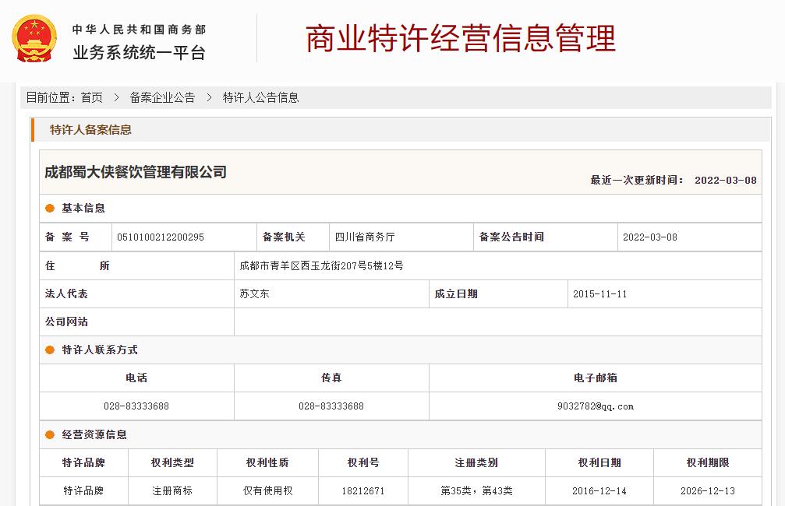The height and width of the screenshot is (506, 785).
Task: Select the fax number under 传真
Action: (331, 406)
